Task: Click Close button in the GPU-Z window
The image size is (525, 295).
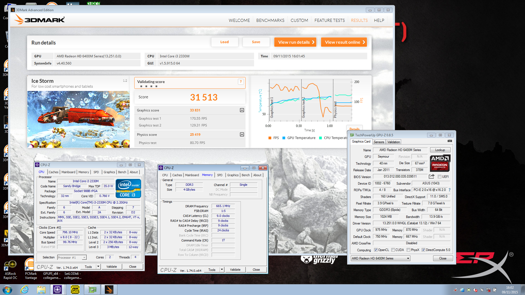Action: (443, 258)
